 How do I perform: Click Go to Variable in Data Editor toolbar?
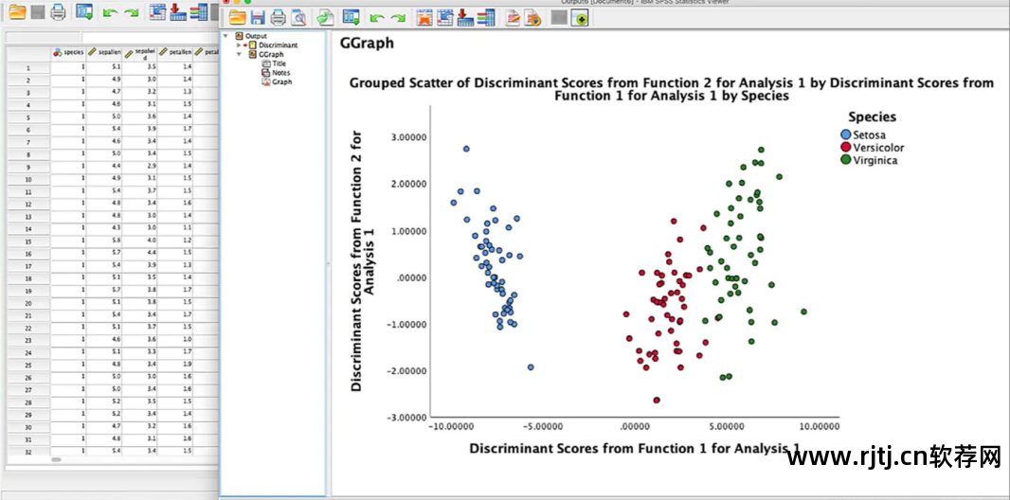(x=178, y=11)
